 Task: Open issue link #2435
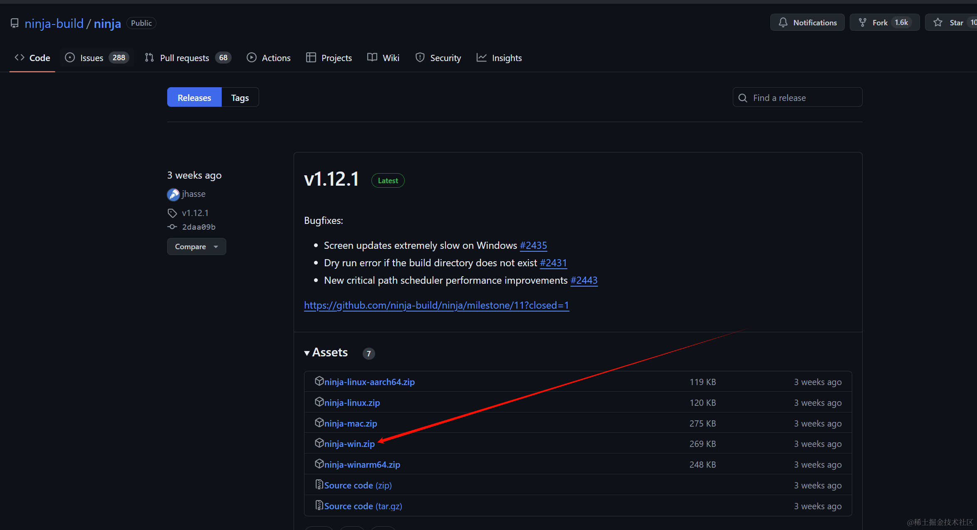click(x=533, y=245)
